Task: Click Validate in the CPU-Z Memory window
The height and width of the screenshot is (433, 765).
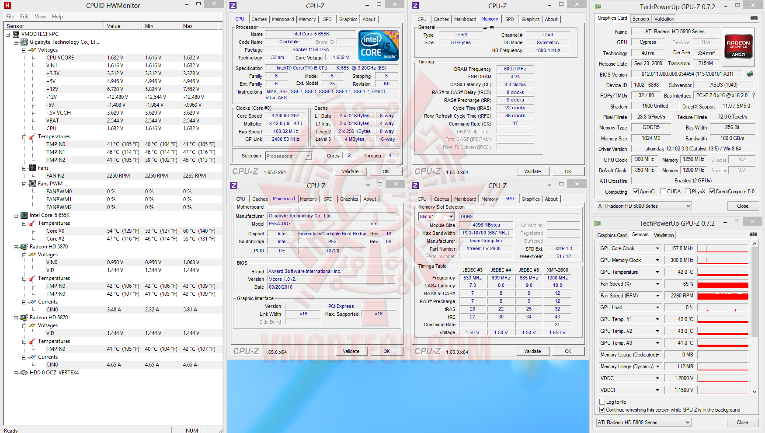Action: pos(532,171)
